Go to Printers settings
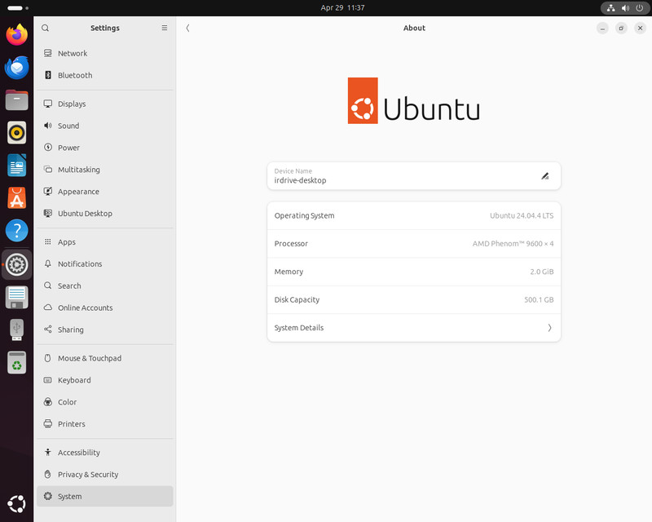The height and width of the screenshot is (522, 652). (x=105, y=424)
